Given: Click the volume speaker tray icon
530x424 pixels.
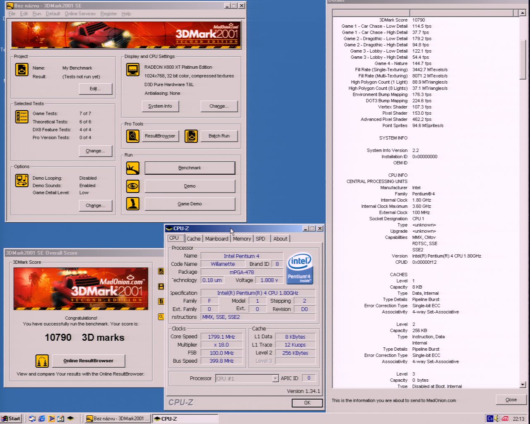Looking at the screenshot, I should point(498,419).
